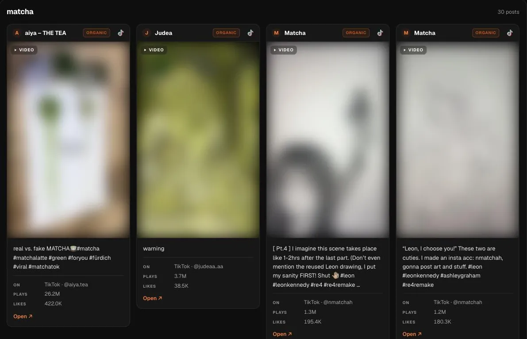Click TikTok icon on "Leon, I choose you" card
527x339 pixels.
coord(510,33)
